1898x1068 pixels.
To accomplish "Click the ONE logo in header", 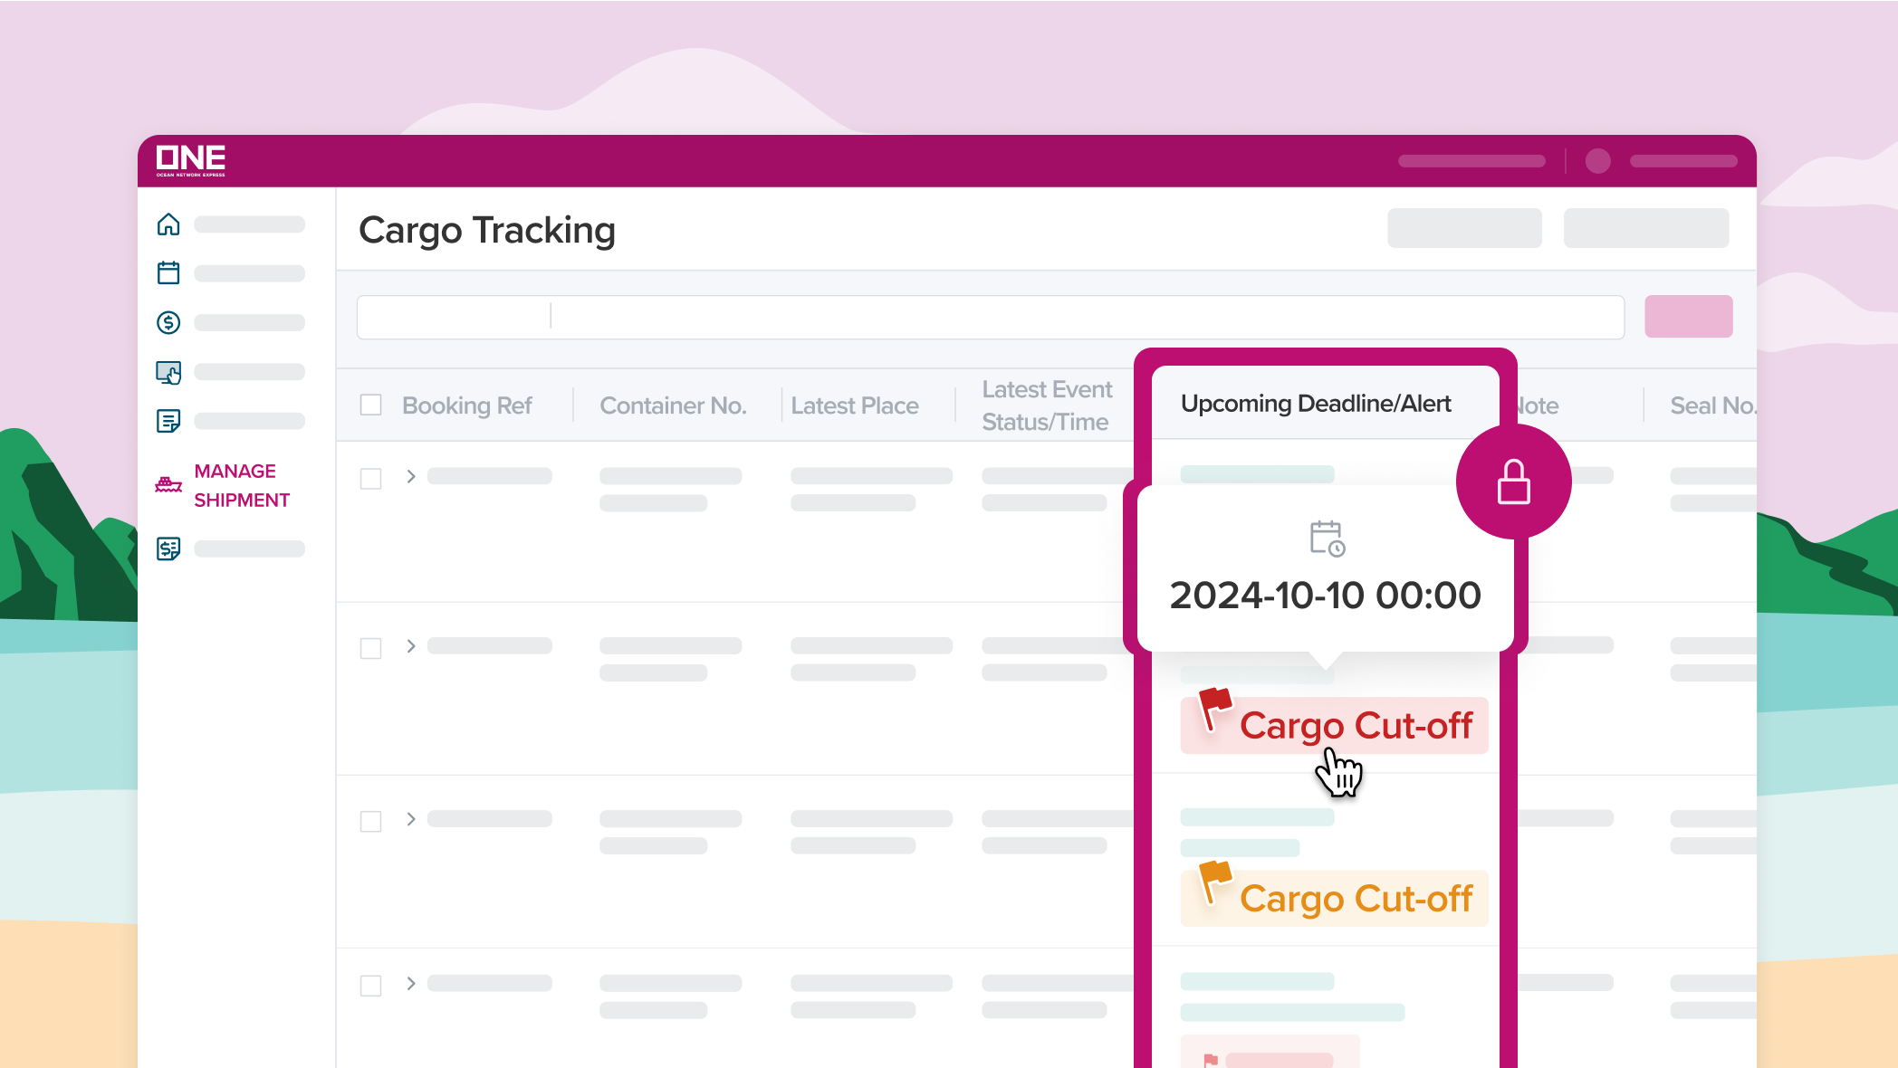I will point(190,161).
